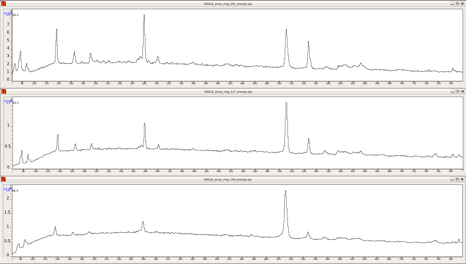Open the G app menu of ring_101 window

(x=3, y=4)
